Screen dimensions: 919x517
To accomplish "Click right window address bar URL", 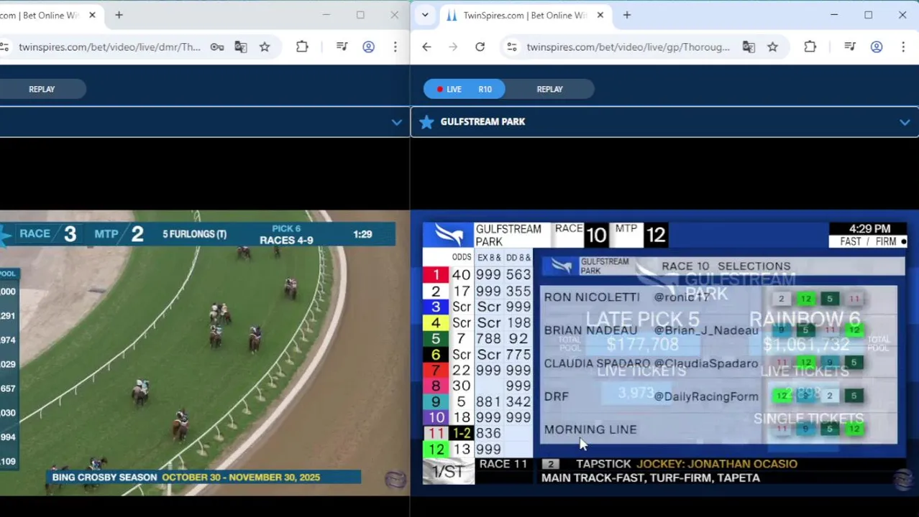I will coord(628,47).
